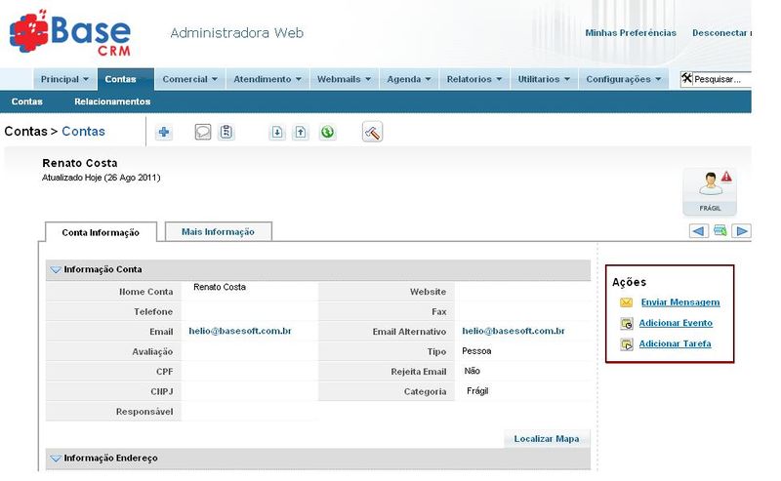Click the Telefone field label
The width and height of the screenshot is (781, 481).
point(153,311)
